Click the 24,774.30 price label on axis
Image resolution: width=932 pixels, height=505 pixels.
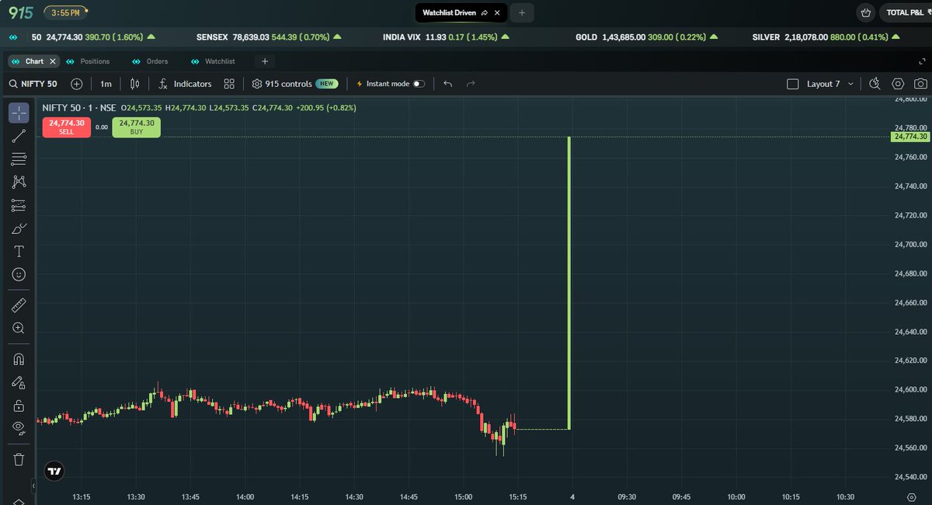tap(911, 137)
